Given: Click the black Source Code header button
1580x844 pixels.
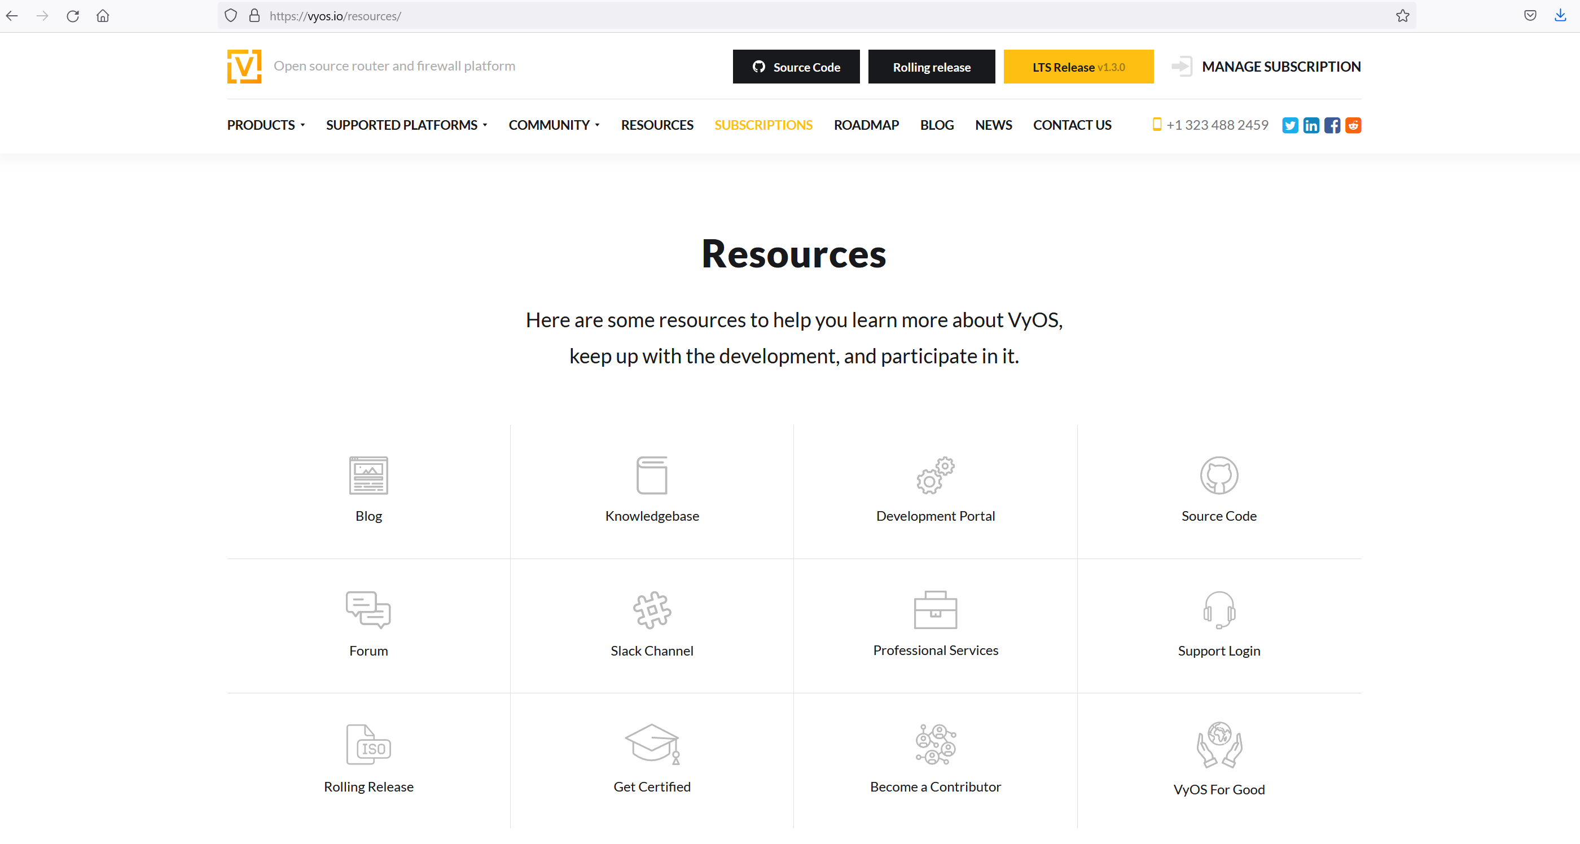Looking at the screenshot, I should [796, 66].
